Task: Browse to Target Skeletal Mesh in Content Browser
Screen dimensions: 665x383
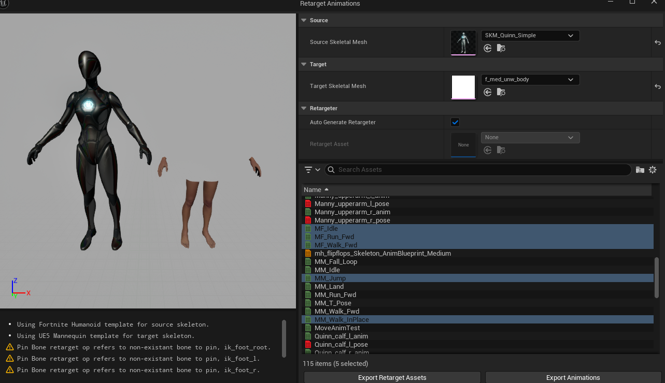Action: coord(501,92)
